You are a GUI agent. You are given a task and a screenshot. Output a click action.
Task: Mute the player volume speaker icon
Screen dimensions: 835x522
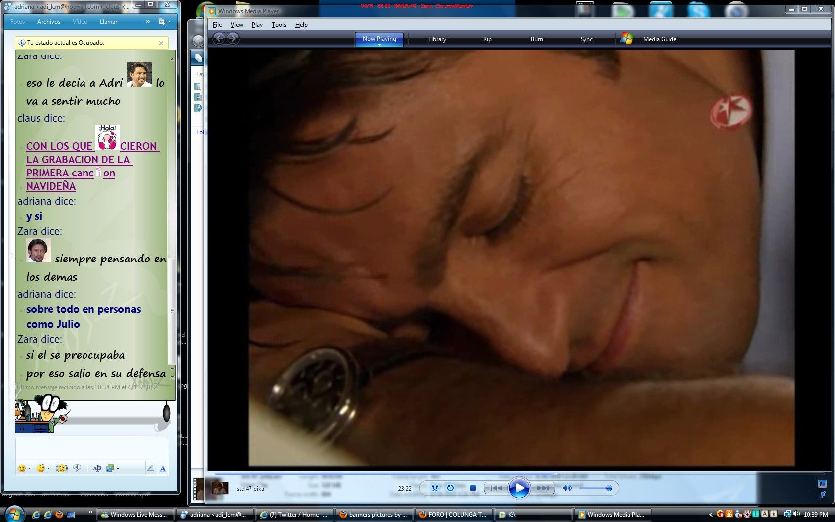[x=567, y=488]
